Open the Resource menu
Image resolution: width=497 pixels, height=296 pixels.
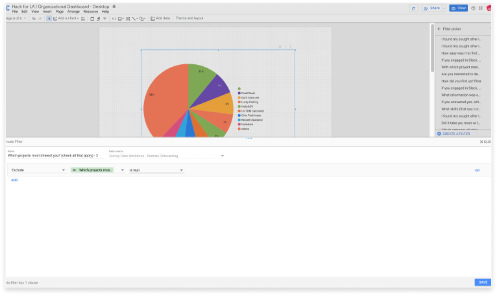pyautogui.click(x=90, y=12)
